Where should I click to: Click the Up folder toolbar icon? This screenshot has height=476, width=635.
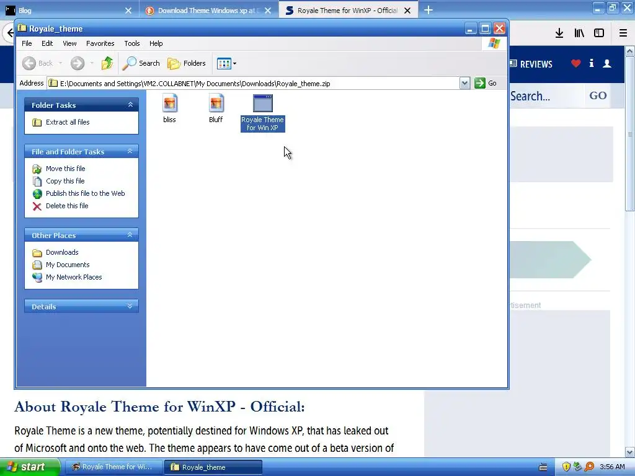(107, 63)
